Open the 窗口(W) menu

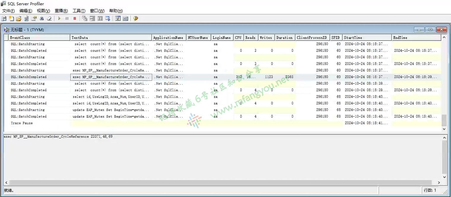(x=97, y=11)
